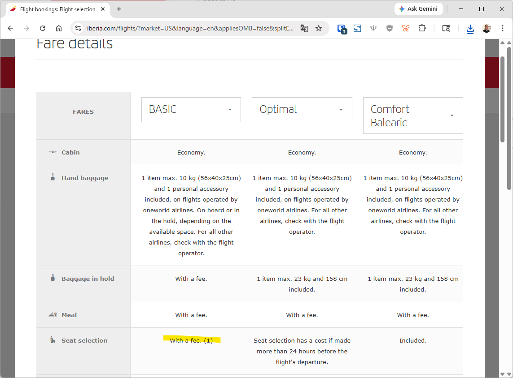Bookmark this page with the star

[x=319, y=28]
